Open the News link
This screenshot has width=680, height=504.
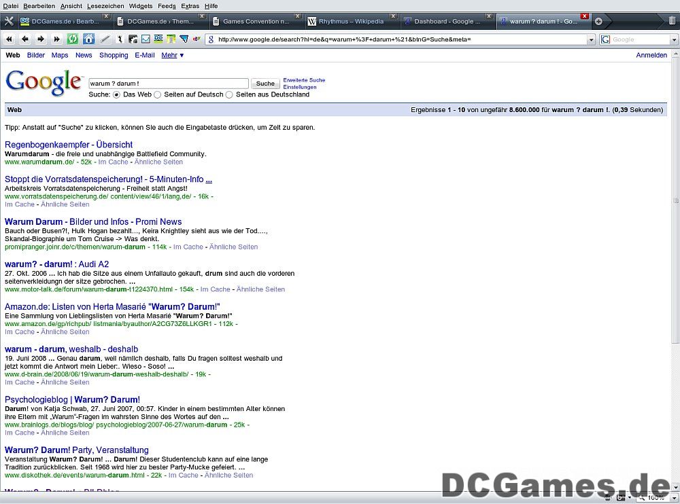click(x=84, y=55)
